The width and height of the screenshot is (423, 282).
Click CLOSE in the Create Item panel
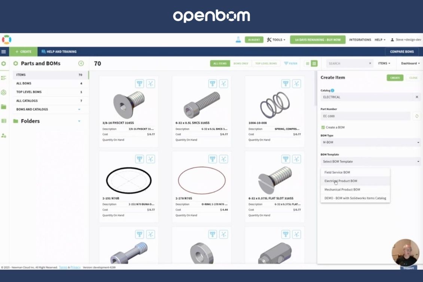pyautogui.click(x=413, y=78)
